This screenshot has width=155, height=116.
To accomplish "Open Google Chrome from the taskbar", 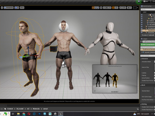I will pyautogui.click(x=24, y=114).
